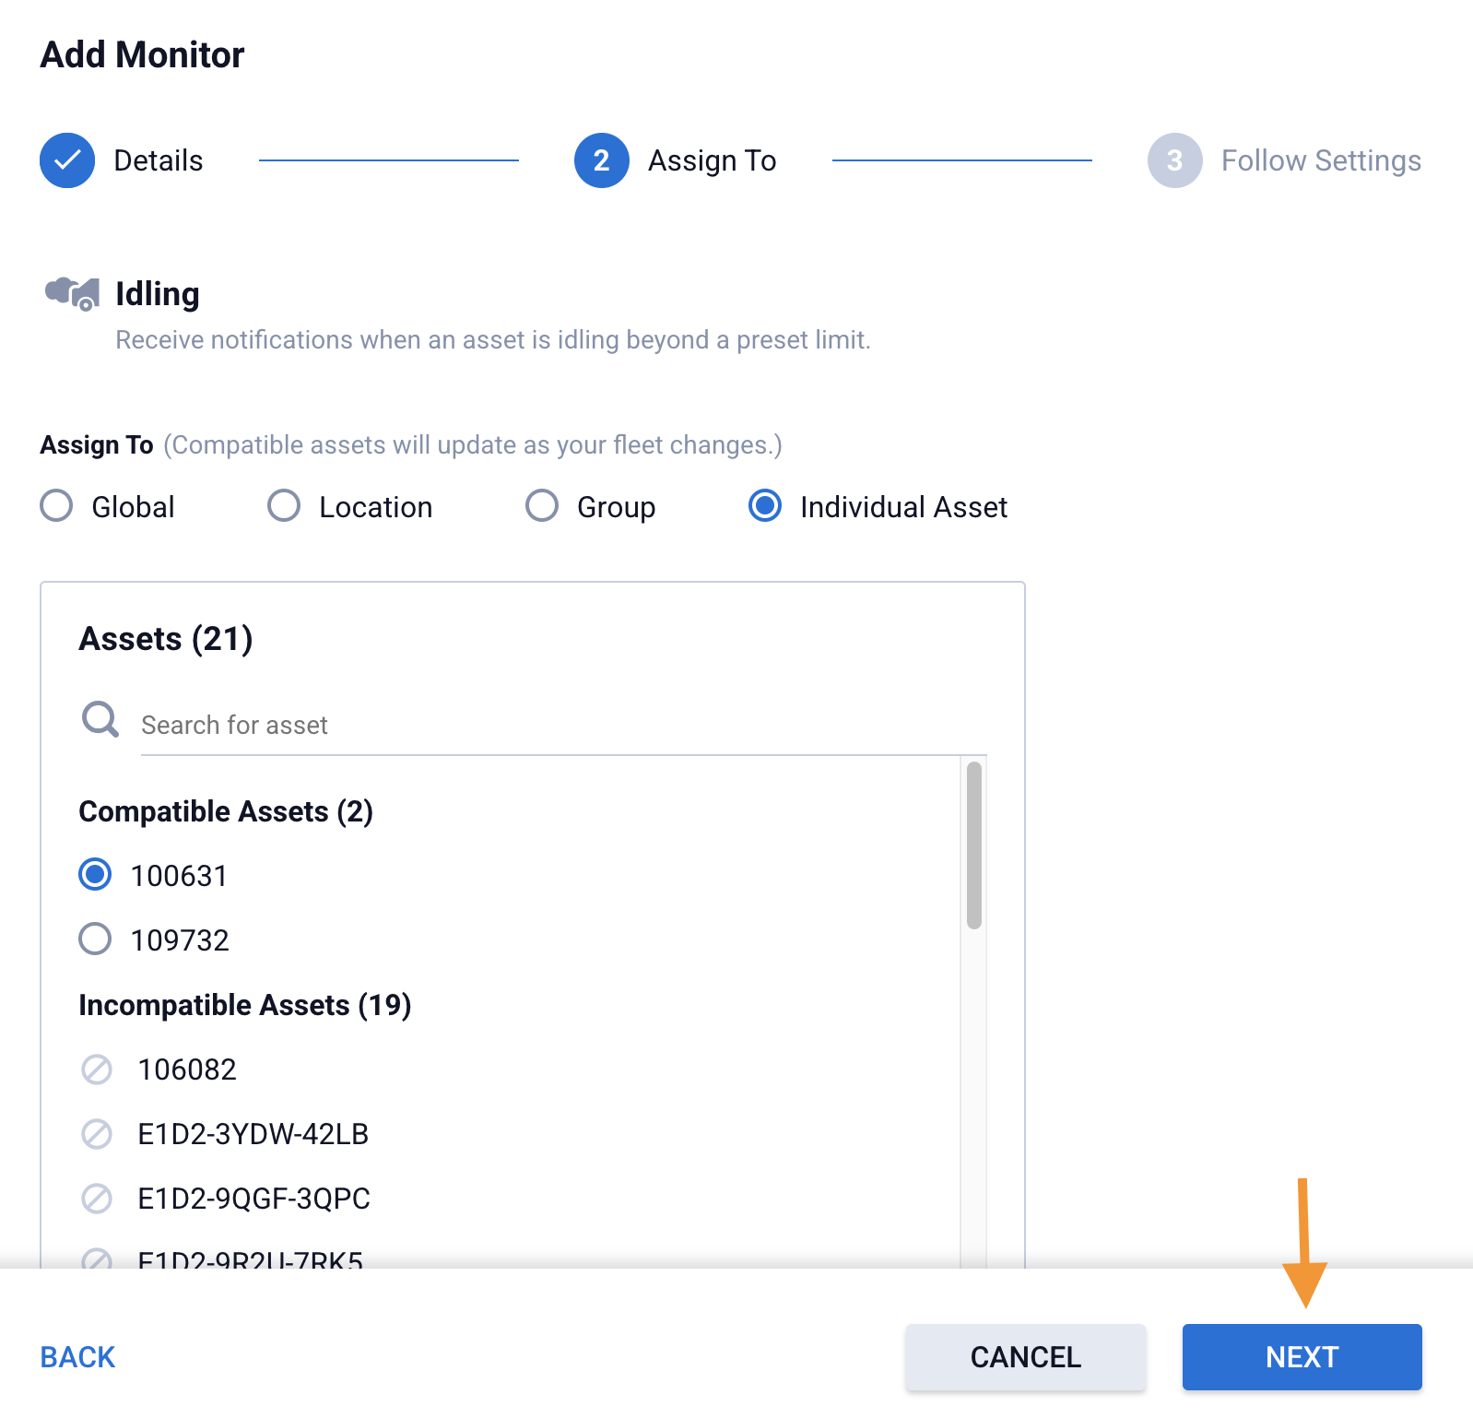Viewport: 1473px width, 1418px height.
Task: Click the BACK link
Action: [x=77, y=1357]
